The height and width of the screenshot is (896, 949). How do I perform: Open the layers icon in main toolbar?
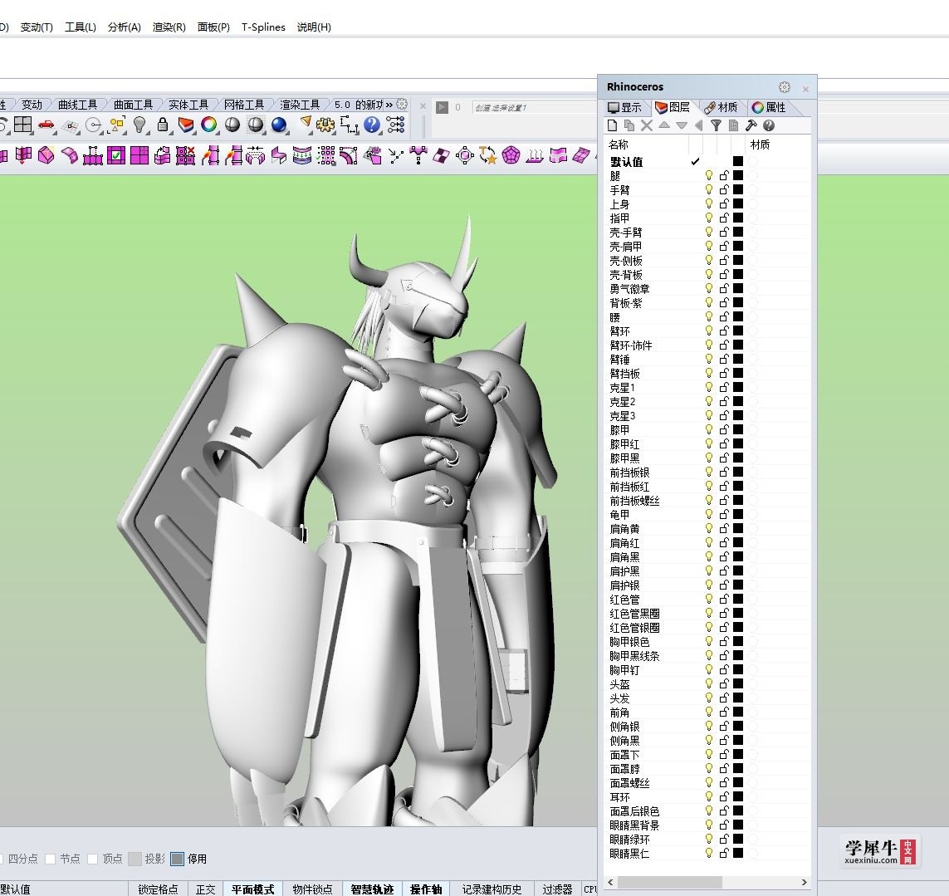coord(186,125)
